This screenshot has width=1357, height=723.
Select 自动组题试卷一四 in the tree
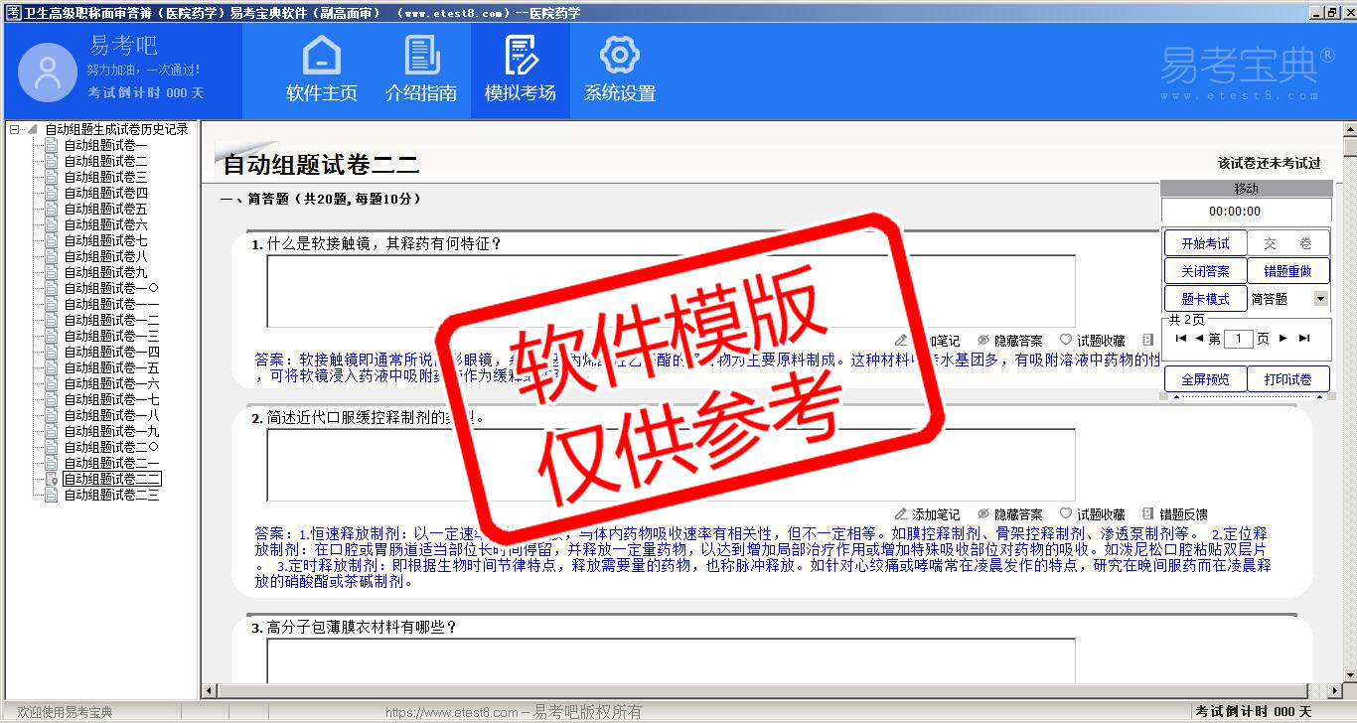111,352
